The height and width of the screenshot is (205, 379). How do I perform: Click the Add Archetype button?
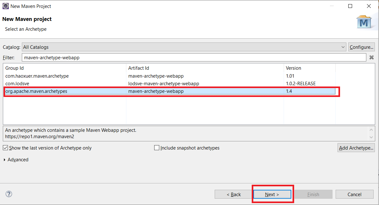tap(356, 148)
